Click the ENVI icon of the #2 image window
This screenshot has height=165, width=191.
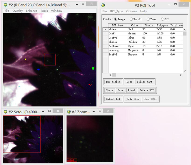coord(6,5)
